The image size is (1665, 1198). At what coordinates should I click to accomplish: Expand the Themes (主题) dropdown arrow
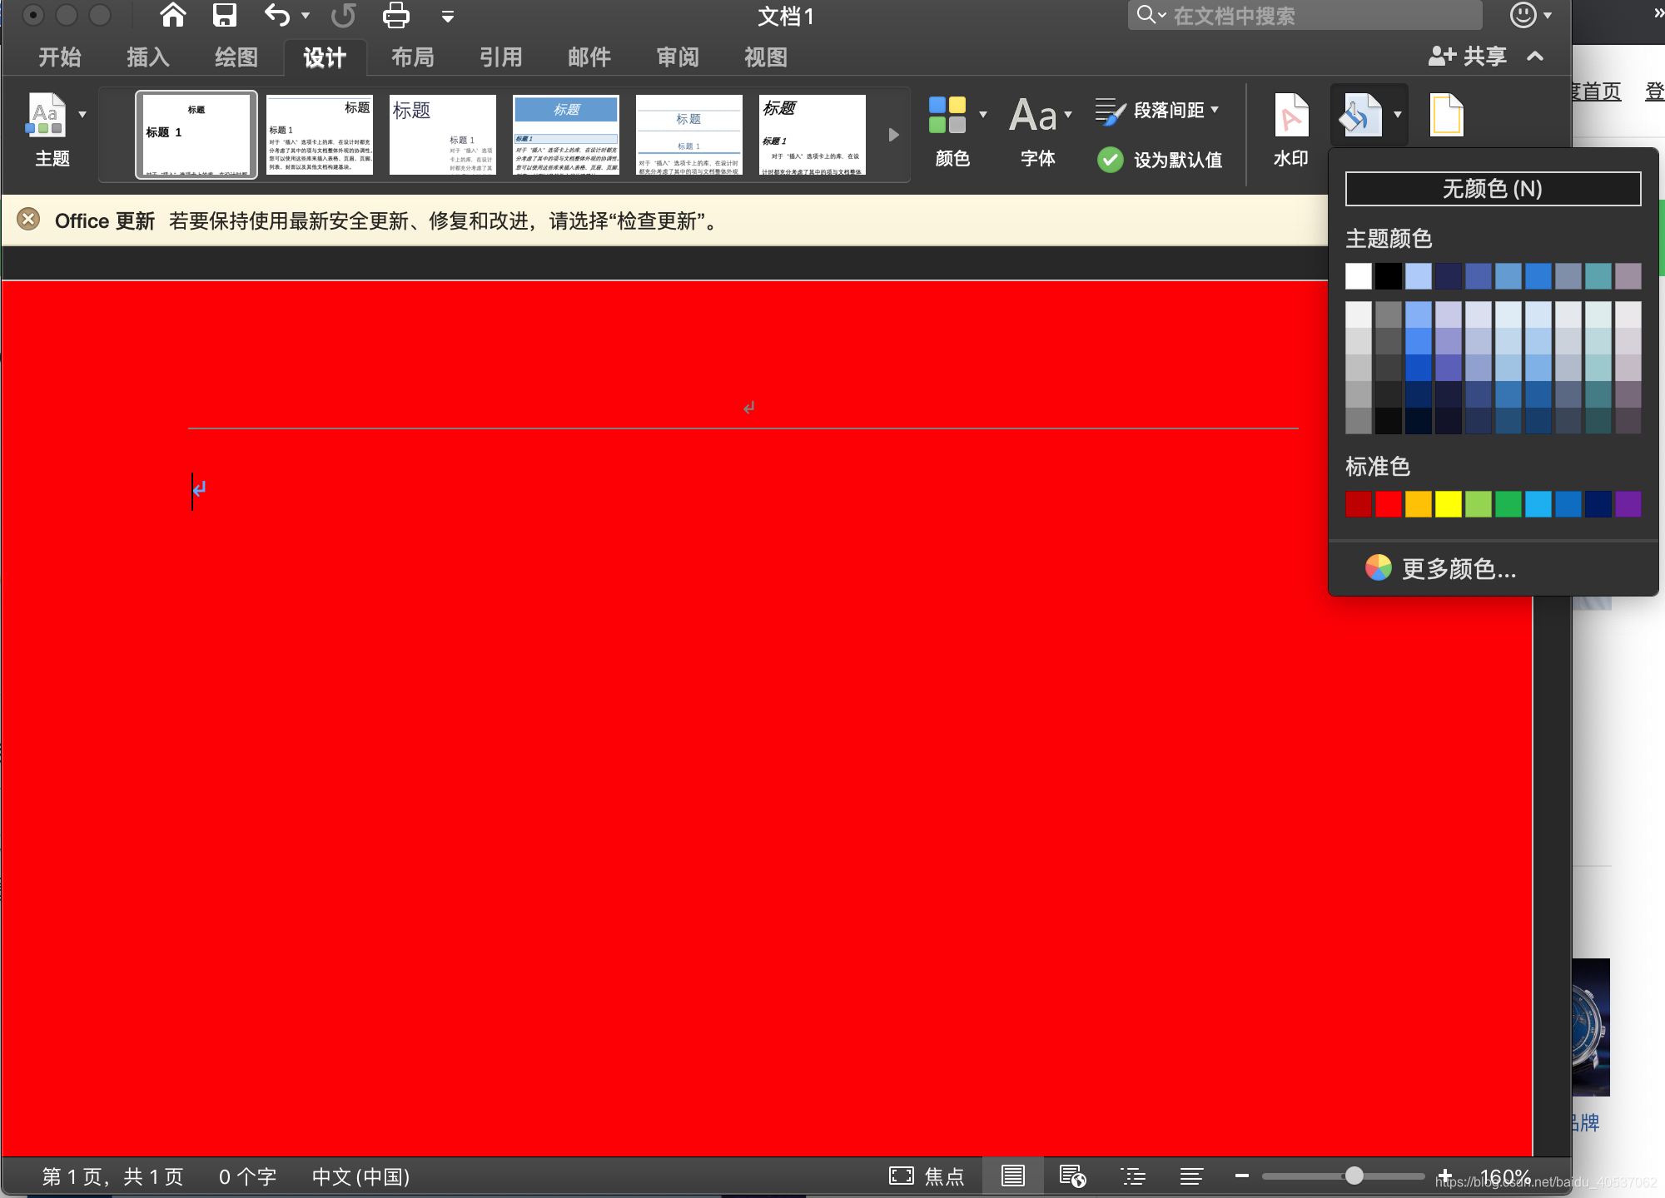(82, 114)
